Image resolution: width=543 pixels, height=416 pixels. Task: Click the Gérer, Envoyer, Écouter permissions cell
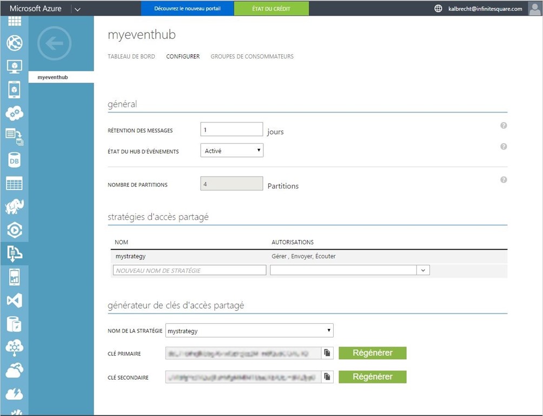(x=304, y=256)
